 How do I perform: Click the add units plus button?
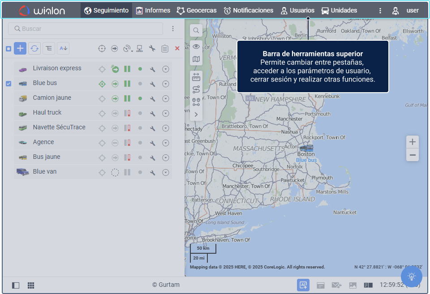click(x=20, y=48)
